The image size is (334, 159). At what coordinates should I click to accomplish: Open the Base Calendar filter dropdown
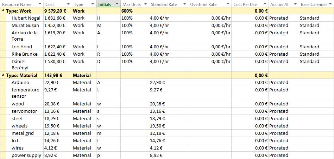click(x=331, y=4)
